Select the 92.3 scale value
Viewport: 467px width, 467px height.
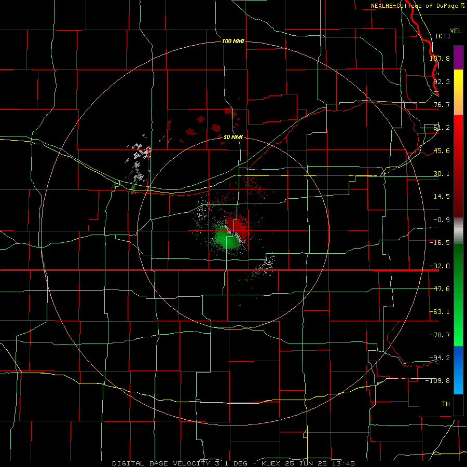point(442,81)
